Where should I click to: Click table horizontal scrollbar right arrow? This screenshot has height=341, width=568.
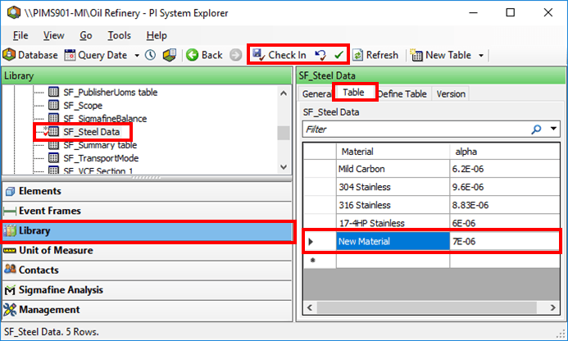pyautogui.click(x=552, y=307)
